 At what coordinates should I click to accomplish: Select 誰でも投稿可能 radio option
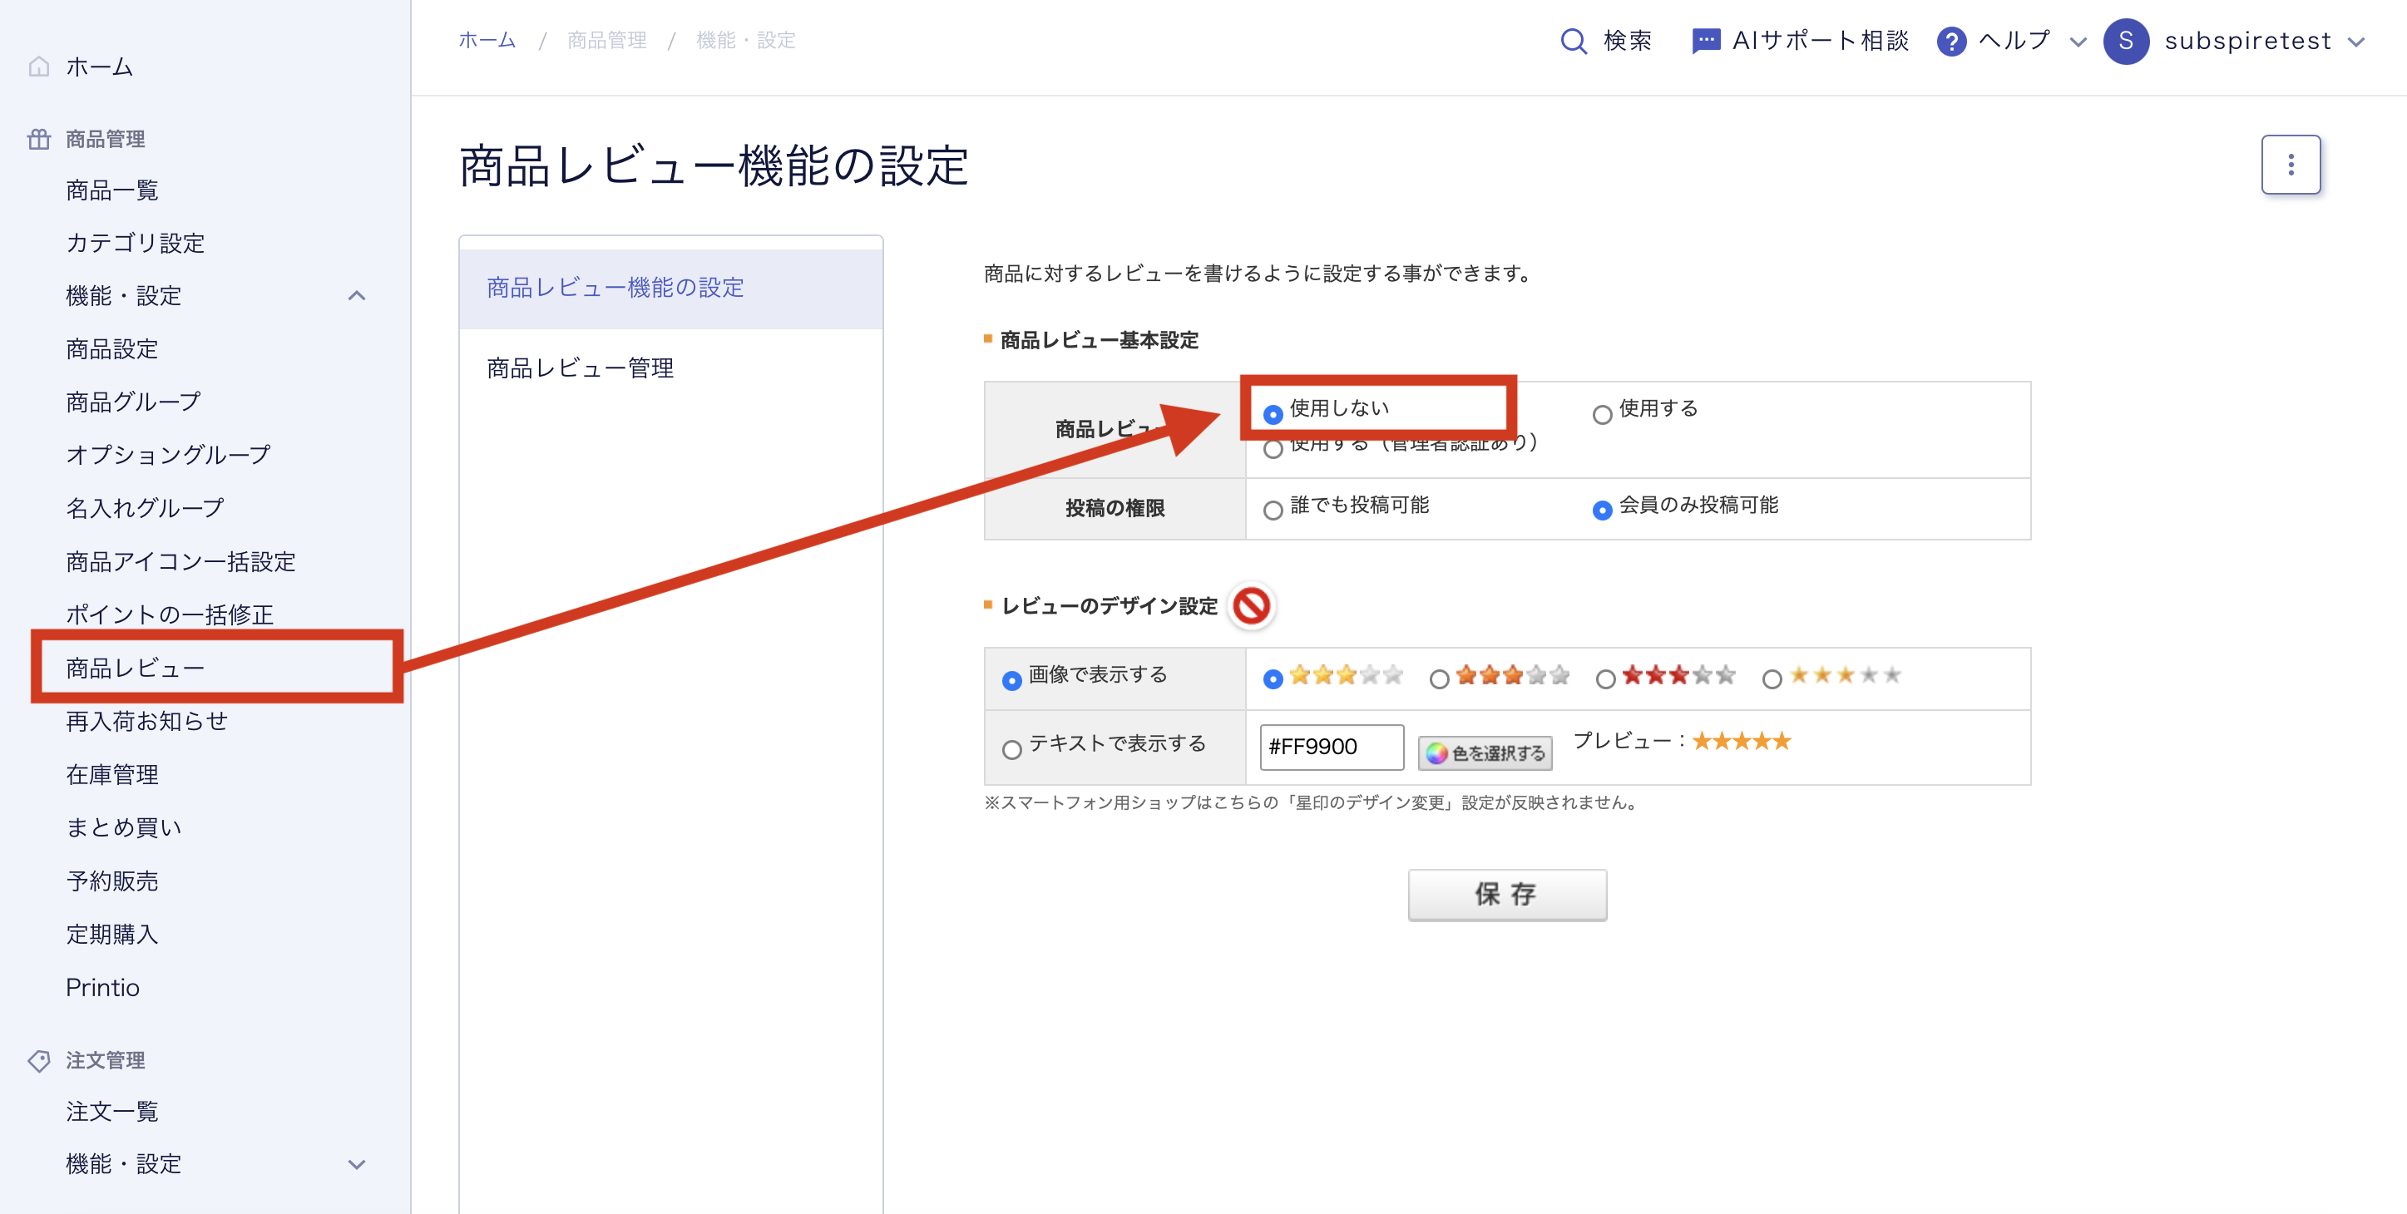[x=1273, y=511]
